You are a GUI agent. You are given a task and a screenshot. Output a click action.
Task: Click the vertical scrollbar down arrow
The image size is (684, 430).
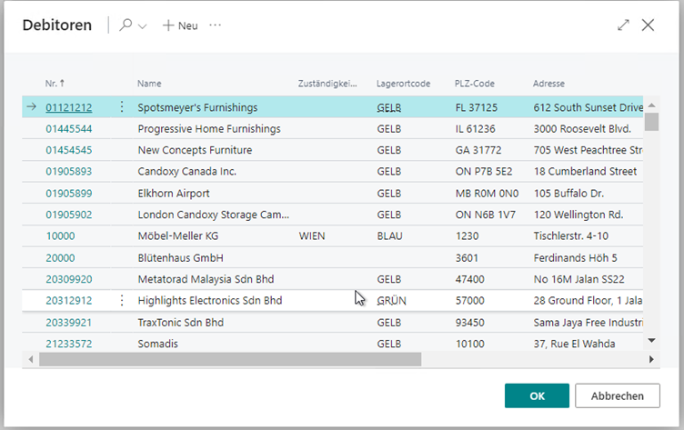pos(650,340)
